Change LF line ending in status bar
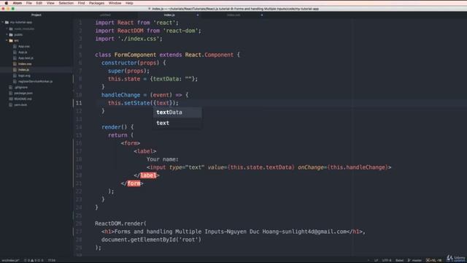The width and height of the screenshot is (467, 263). click(x=377, y=260)
